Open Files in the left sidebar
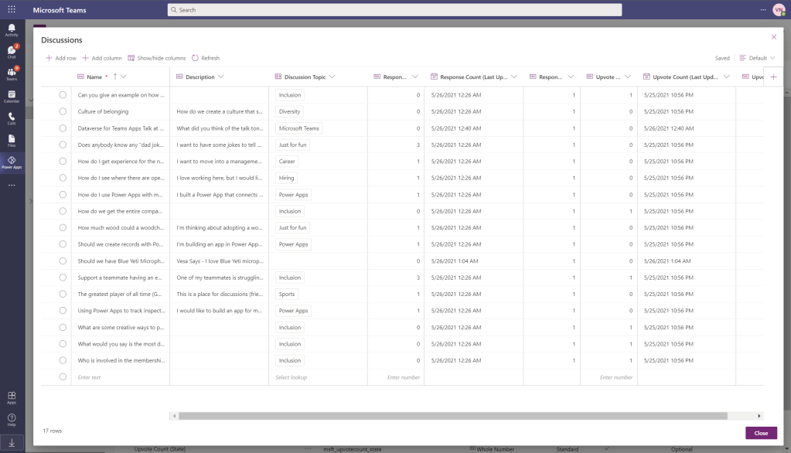Screen dimensions: 791x453 pos(12,140)
